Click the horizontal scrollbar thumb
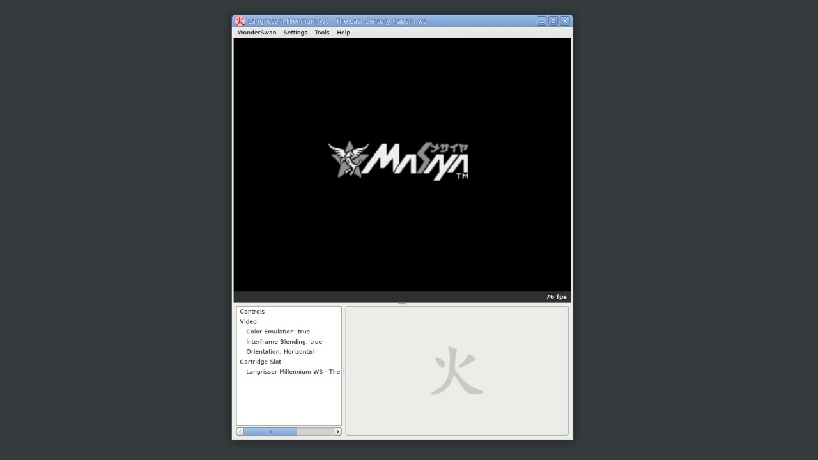This screenshot has height=460, width=818. (x=270, y=432)
